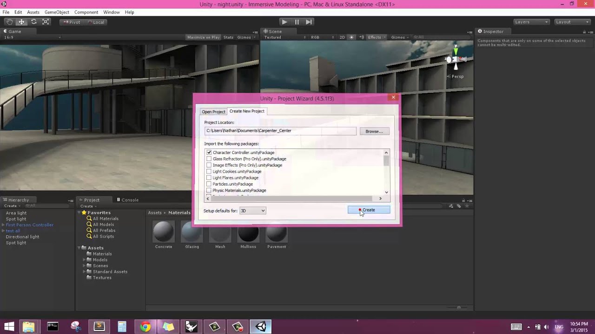Select the Mullions material thumbnail
The width and height of the screenshot is (595, 334).
click(248, 231)
